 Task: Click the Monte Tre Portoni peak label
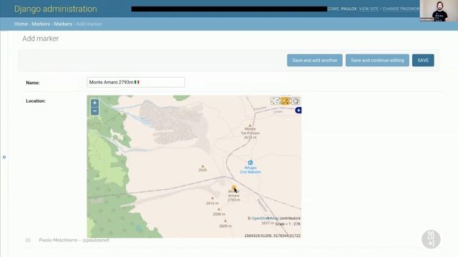pyautogui.click(x=250, y=133)
